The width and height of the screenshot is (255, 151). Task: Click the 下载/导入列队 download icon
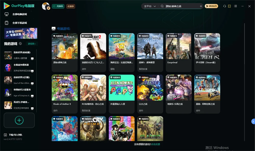point(5,135)
